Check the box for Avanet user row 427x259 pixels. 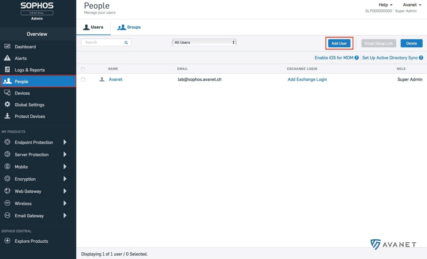83,79
